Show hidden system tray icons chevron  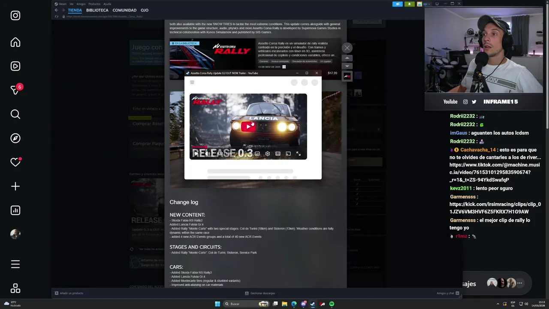tap(498, 304)
